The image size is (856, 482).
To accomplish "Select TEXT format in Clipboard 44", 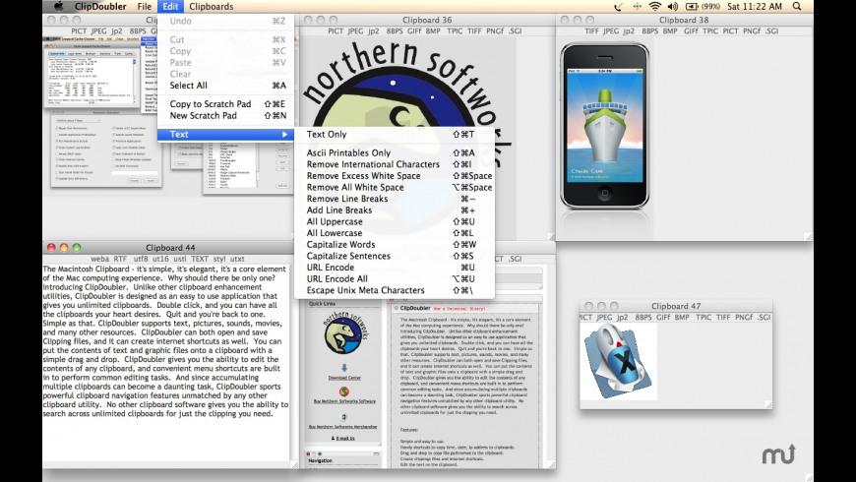I will [200, 259].
